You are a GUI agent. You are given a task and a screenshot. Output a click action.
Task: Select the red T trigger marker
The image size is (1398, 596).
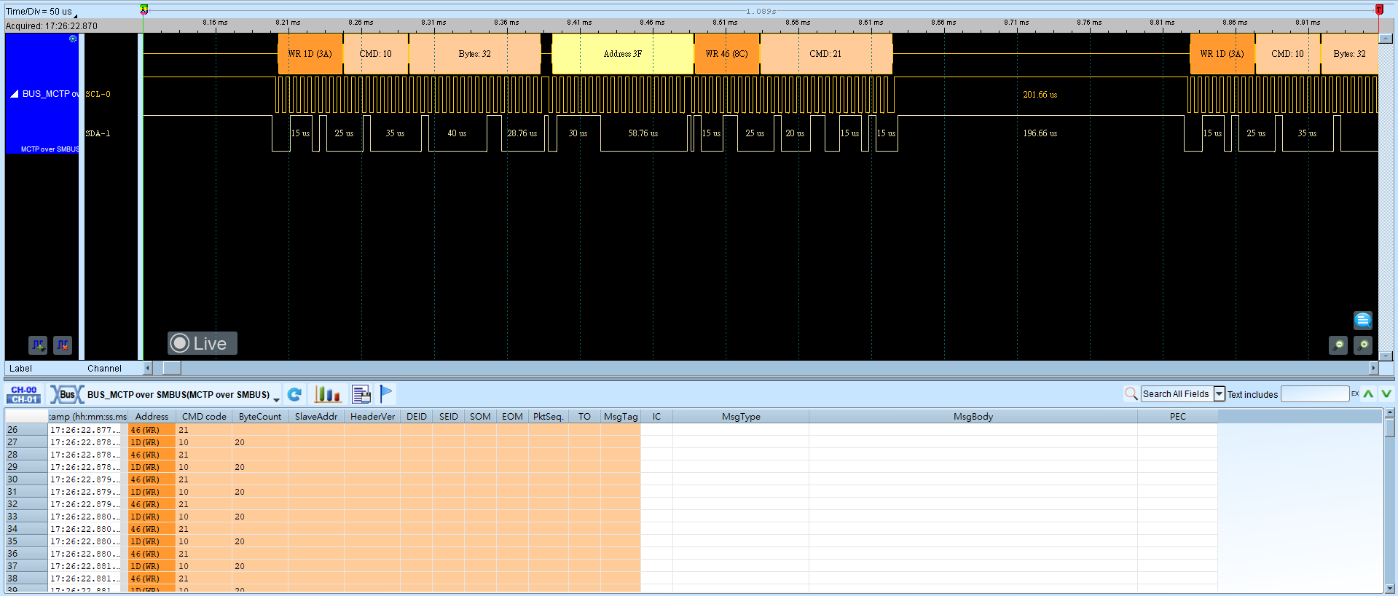pyautogui.click(x=1379, y=9)
